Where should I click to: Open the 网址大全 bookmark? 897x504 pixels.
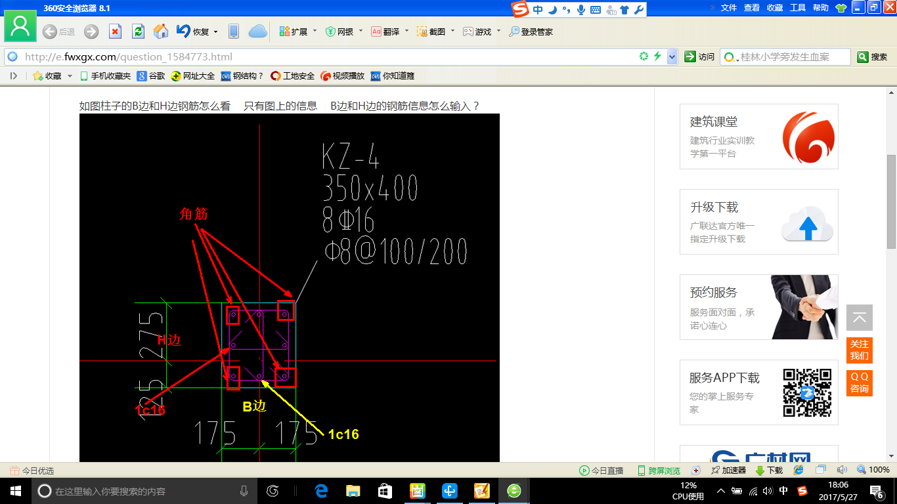pos(193,76)
